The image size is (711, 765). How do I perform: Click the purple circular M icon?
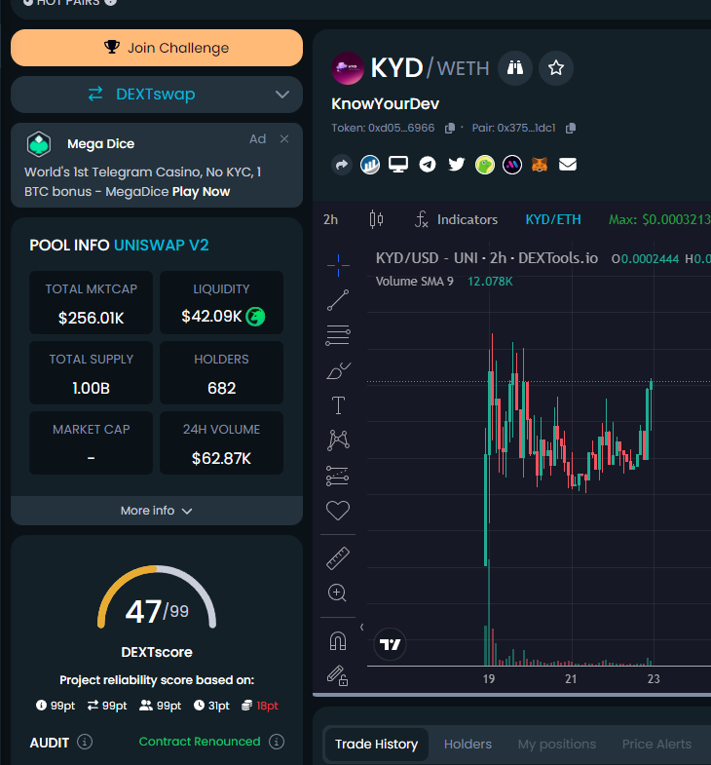512,165
